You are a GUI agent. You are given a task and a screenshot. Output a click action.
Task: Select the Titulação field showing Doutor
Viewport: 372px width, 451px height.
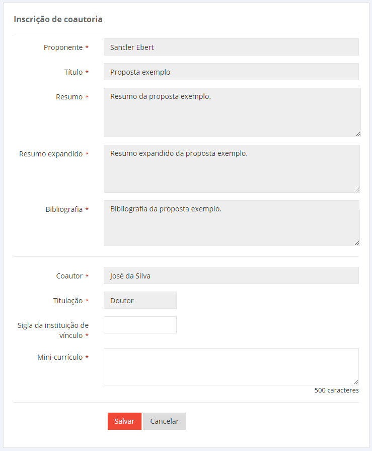tap(140, 301)
